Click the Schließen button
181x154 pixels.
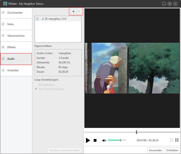(172, 150)
